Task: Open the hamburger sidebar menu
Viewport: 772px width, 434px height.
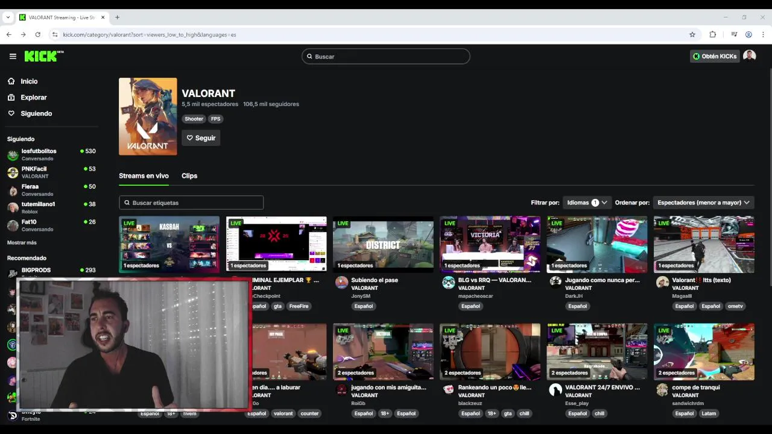Action: pos(13,56)
